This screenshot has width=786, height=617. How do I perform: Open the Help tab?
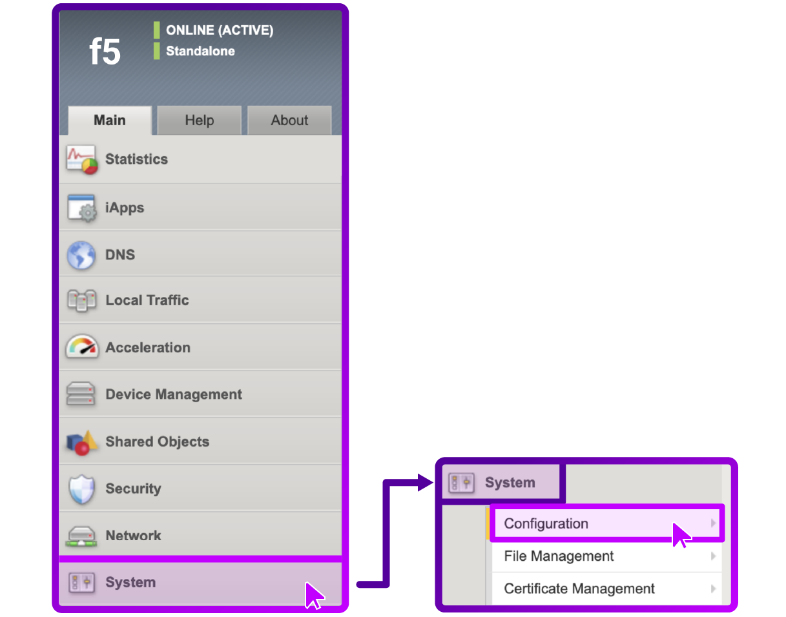tap(200, 121)
